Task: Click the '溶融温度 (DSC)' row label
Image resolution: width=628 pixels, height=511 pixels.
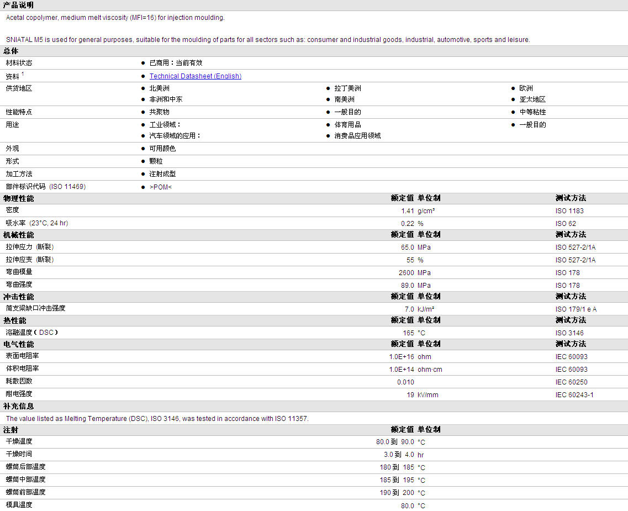Action: [32, 333]
